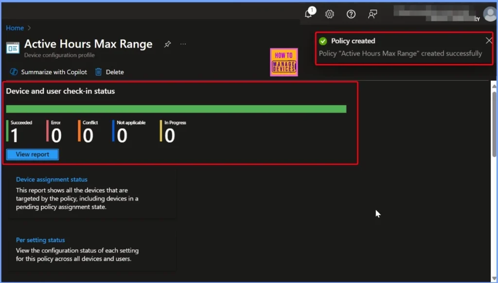Click the scrollbar down arrow
Screen dimensions: 498x283
494,279
